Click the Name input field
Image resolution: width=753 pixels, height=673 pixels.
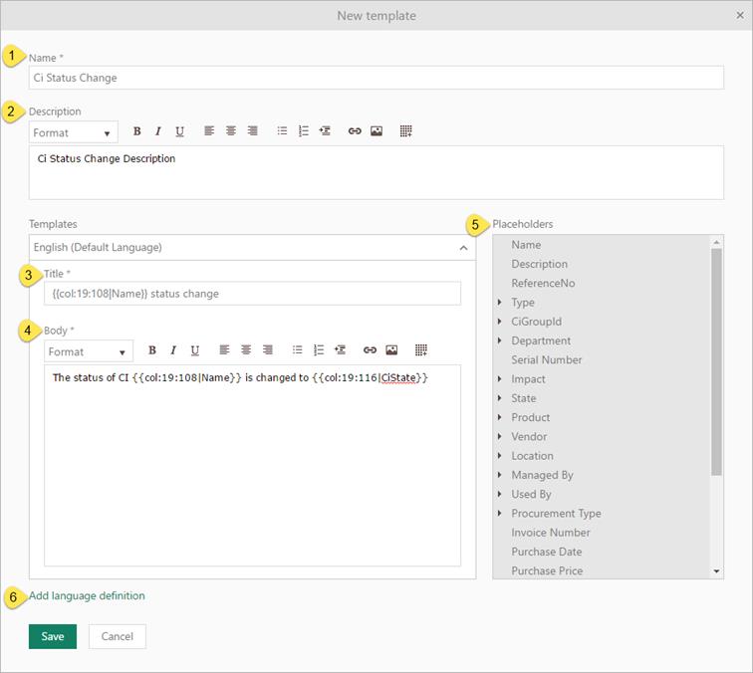376,78
